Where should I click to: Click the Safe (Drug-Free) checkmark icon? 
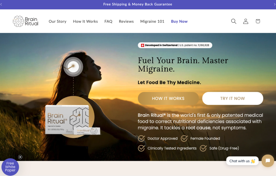(203, 148)
